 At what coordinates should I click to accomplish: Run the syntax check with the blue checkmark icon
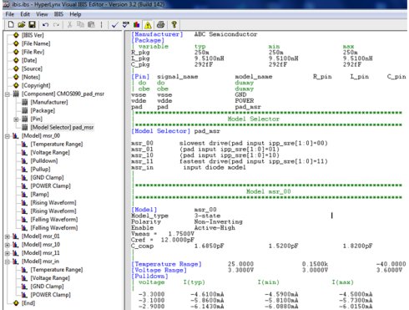[x=115, y=25]
